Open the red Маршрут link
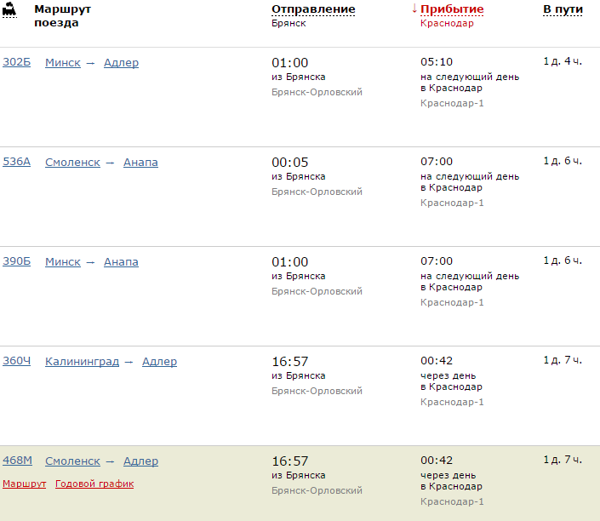 [x=24, y=484]
